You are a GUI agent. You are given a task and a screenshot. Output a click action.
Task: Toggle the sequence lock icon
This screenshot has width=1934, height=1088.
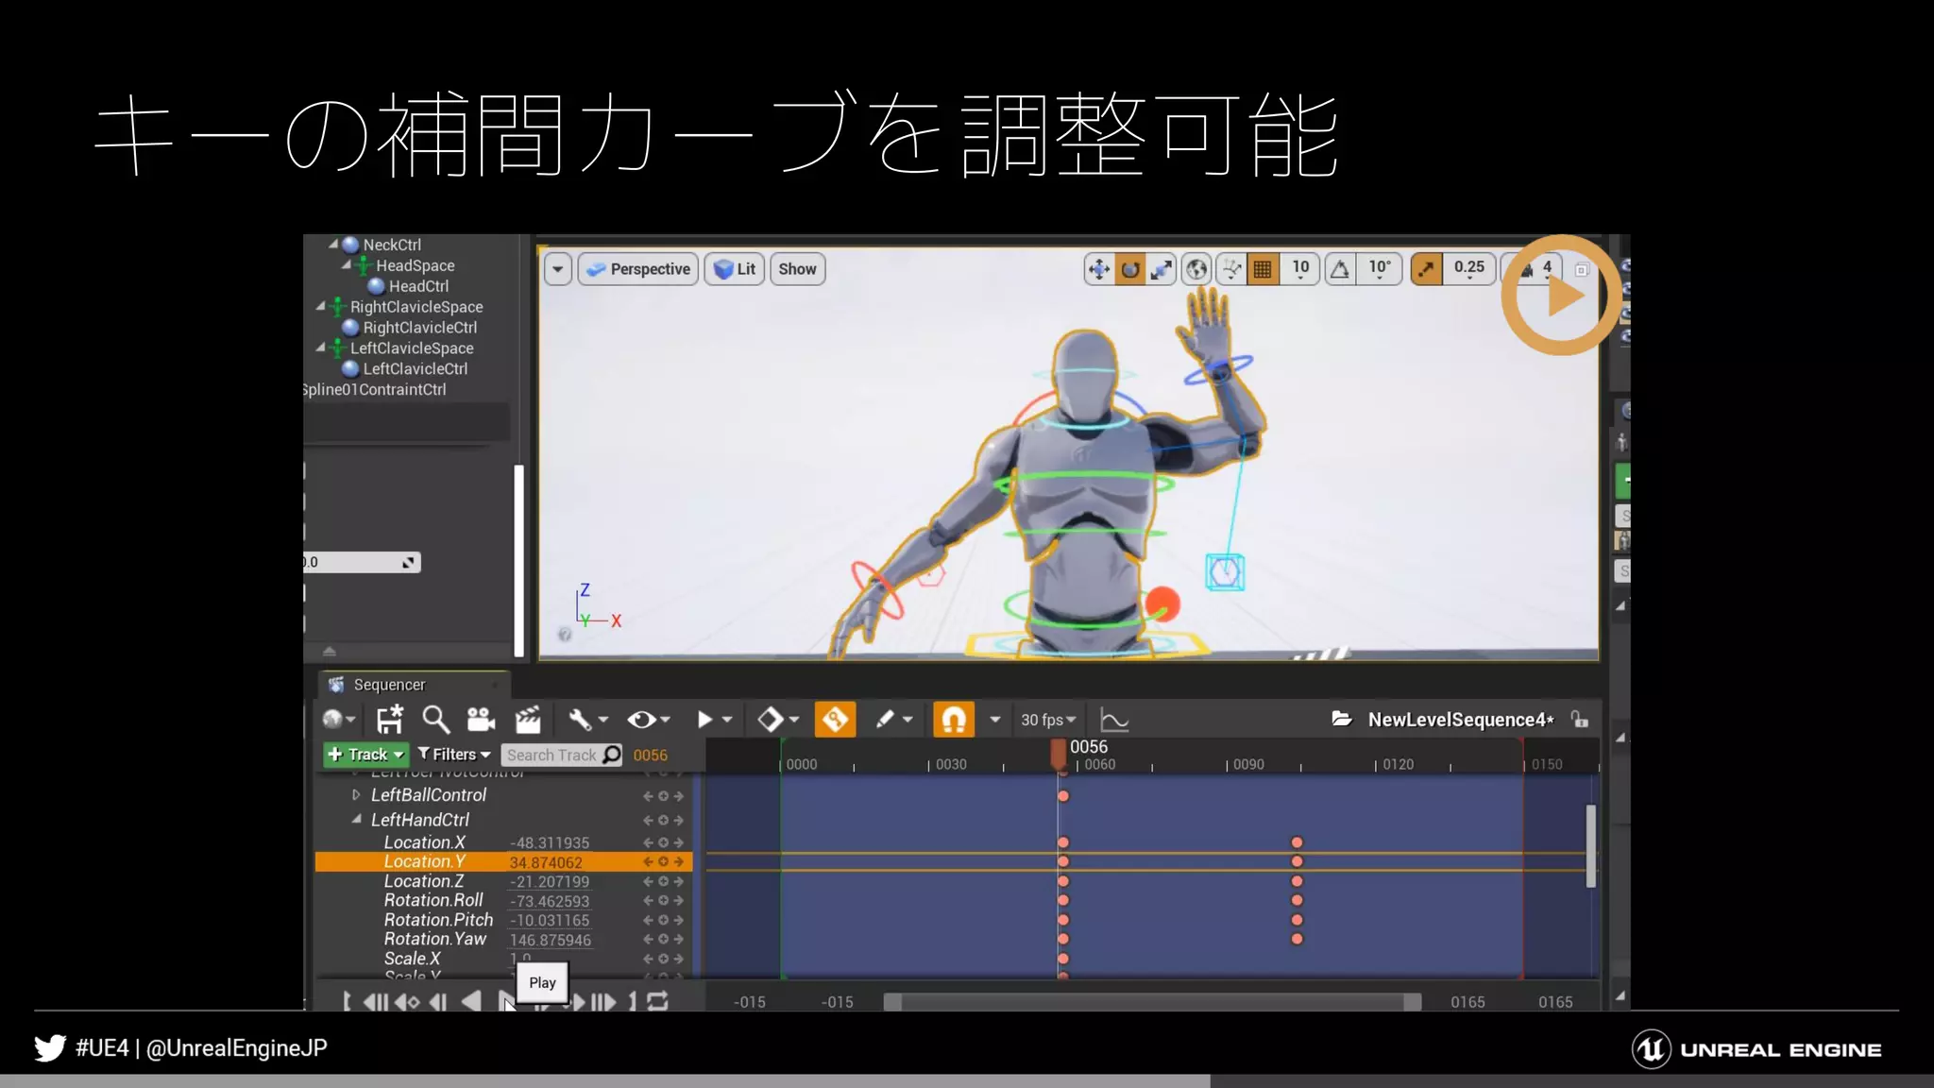click(1580, 719)
